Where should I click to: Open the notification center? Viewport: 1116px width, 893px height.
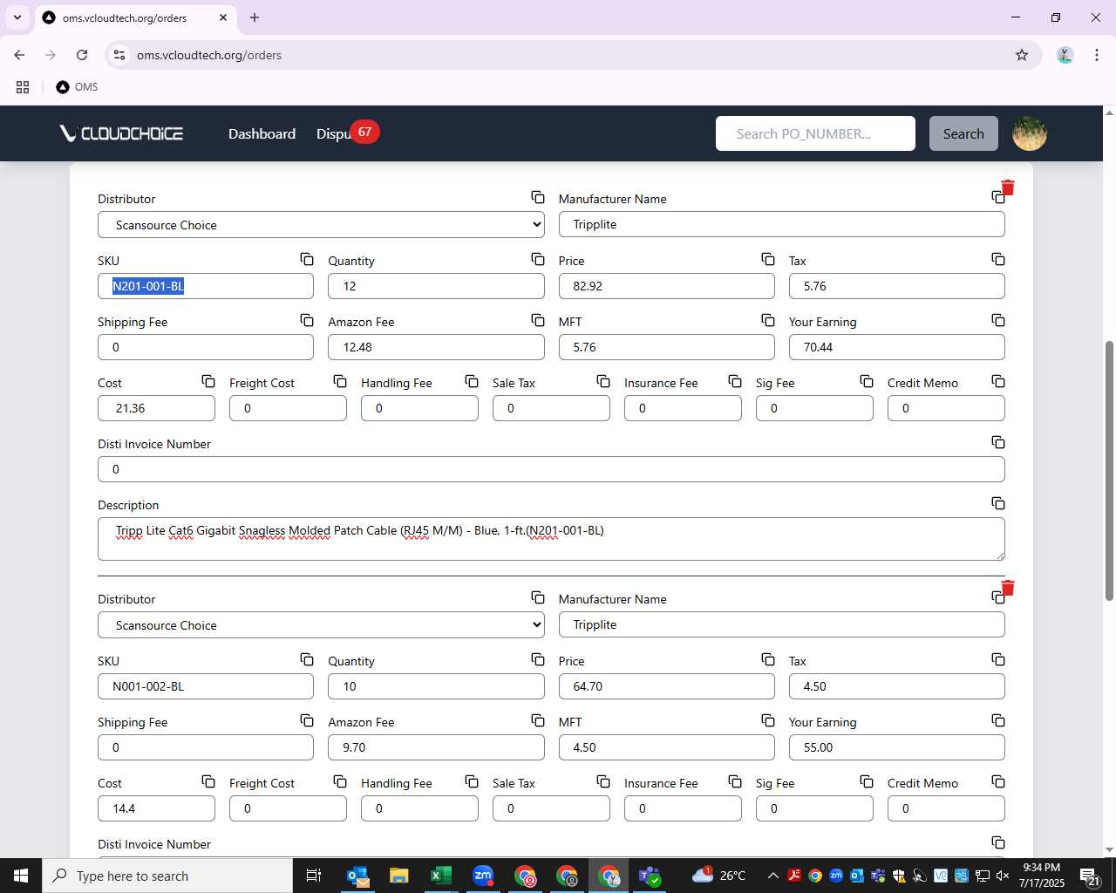pos(1090,876)
